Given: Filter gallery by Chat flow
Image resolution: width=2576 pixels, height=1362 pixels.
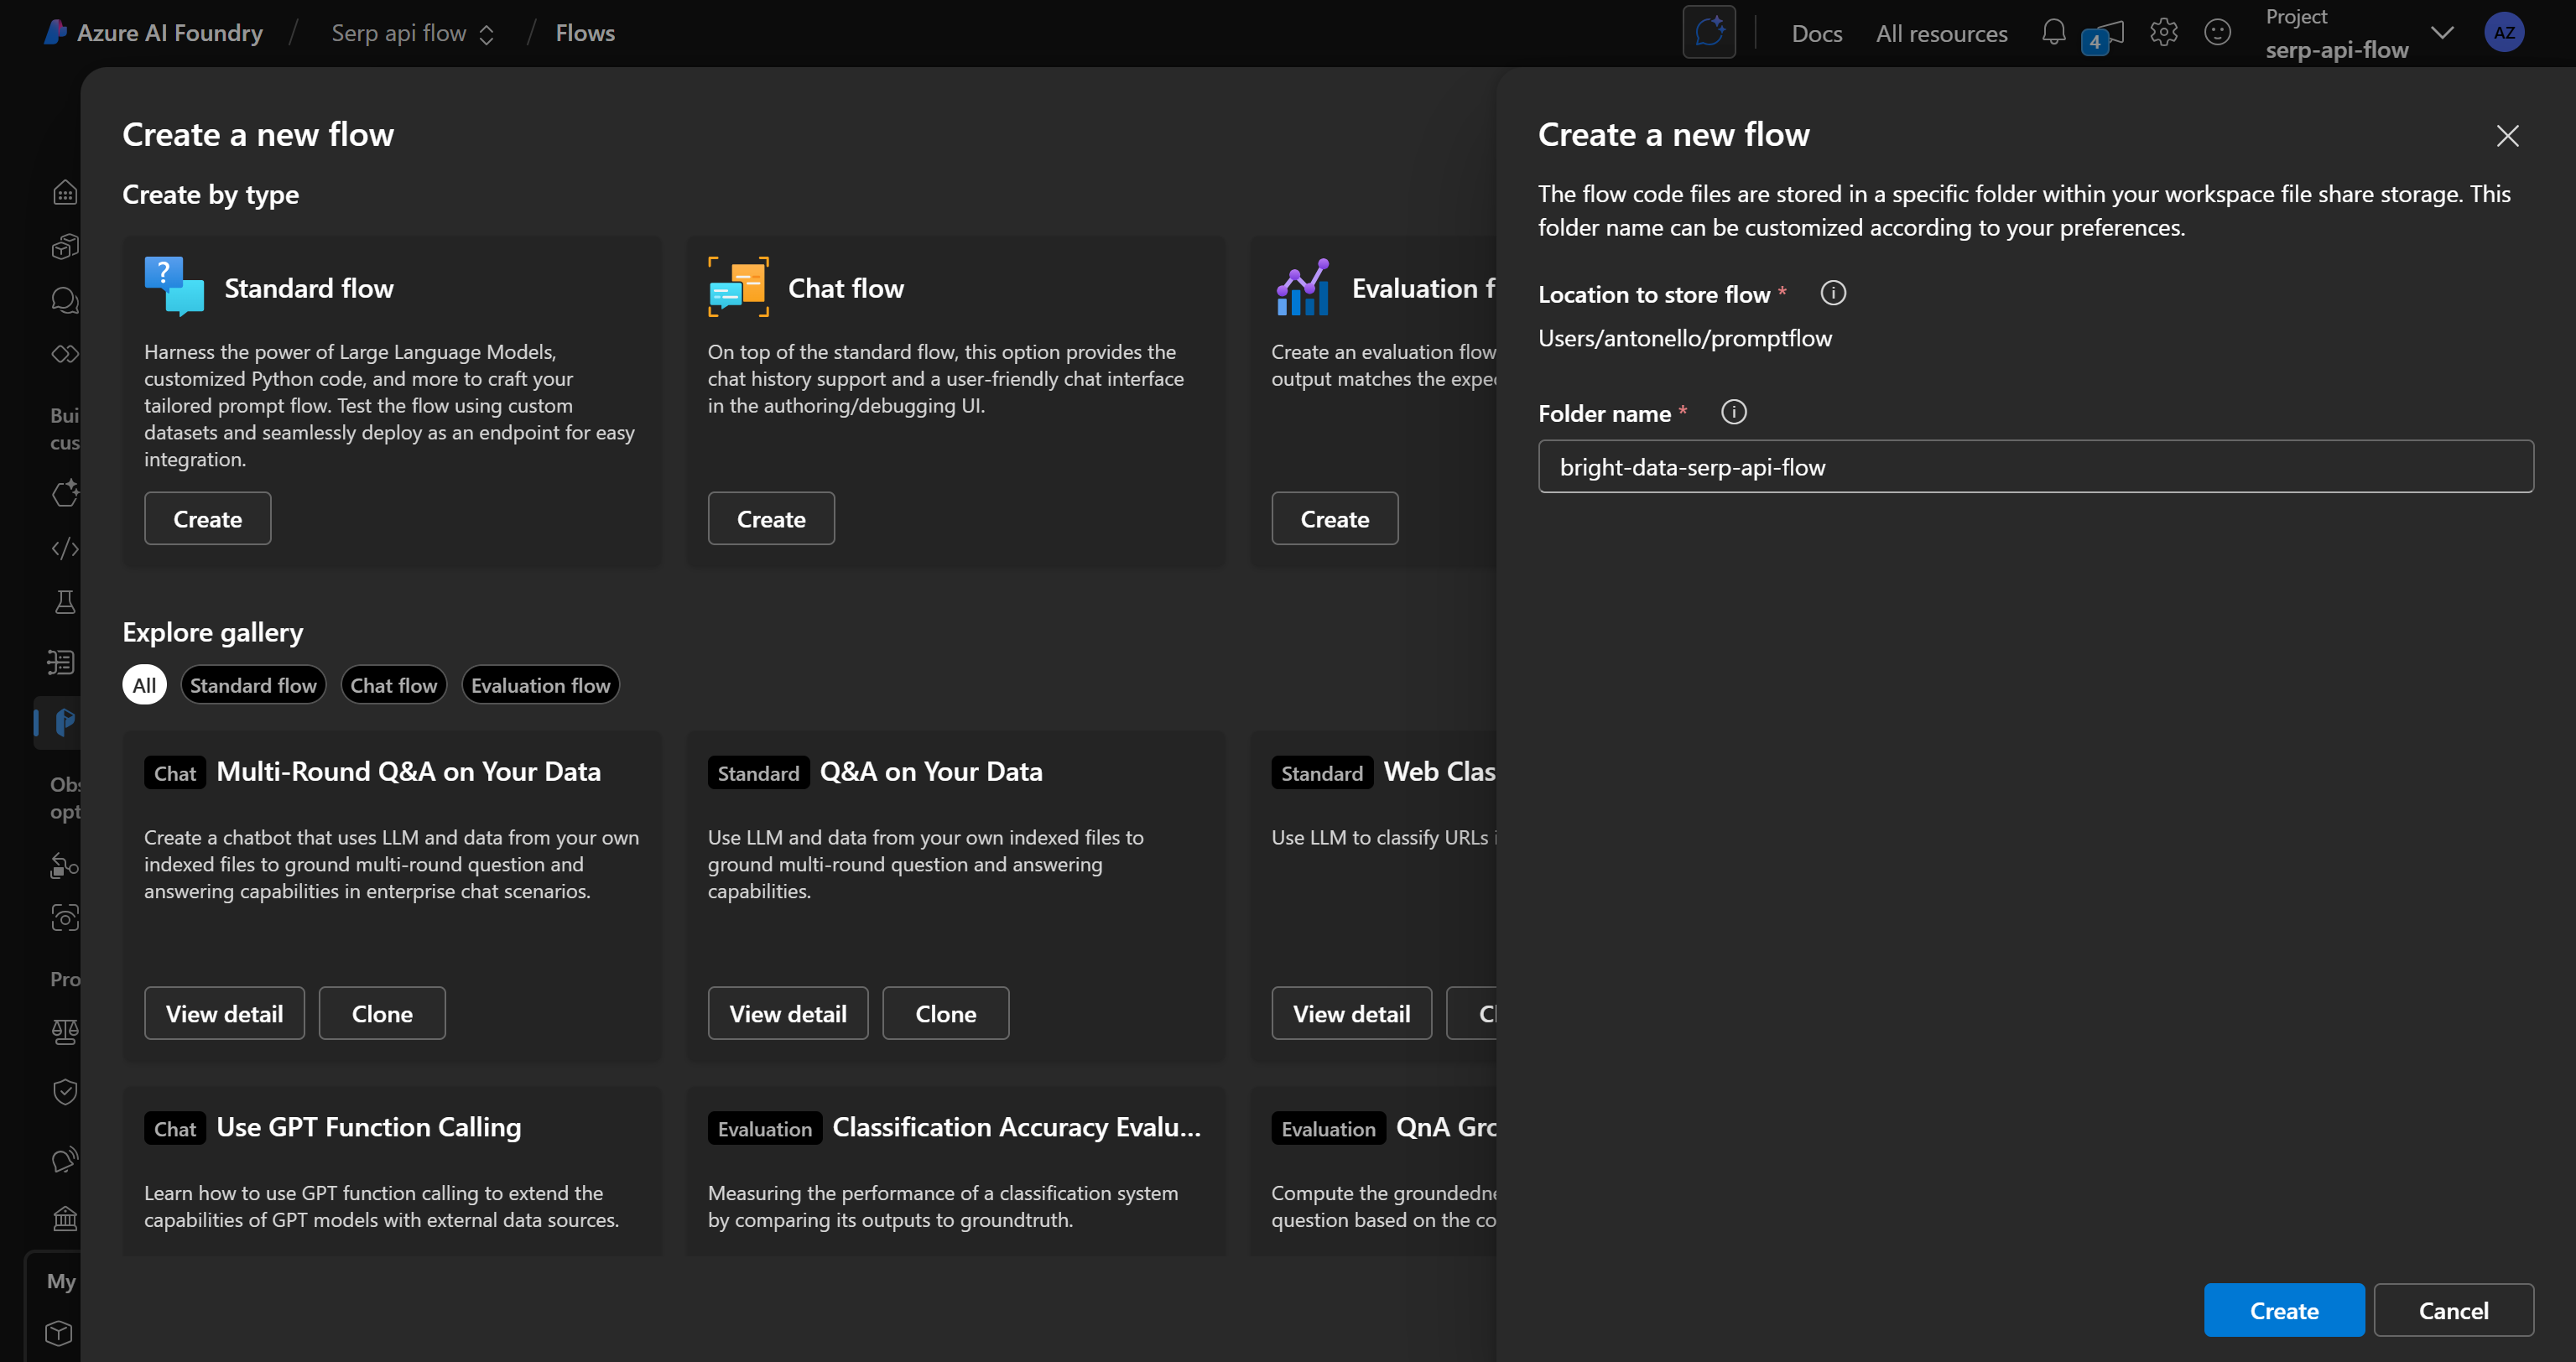Looking at the screenshot, I should tap(393, 685).
